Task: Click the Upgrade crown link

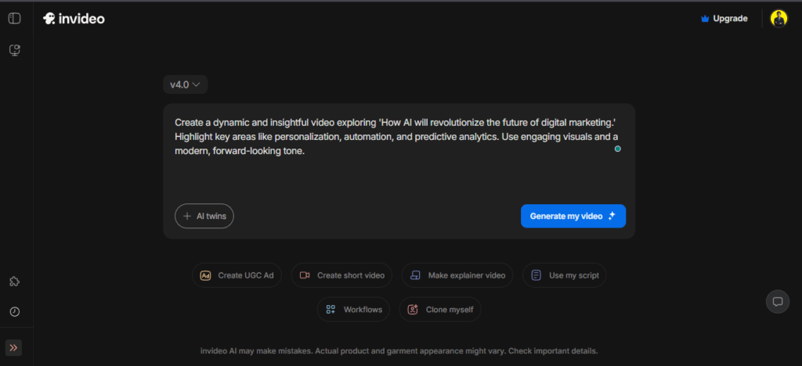Action: [724, 19]
